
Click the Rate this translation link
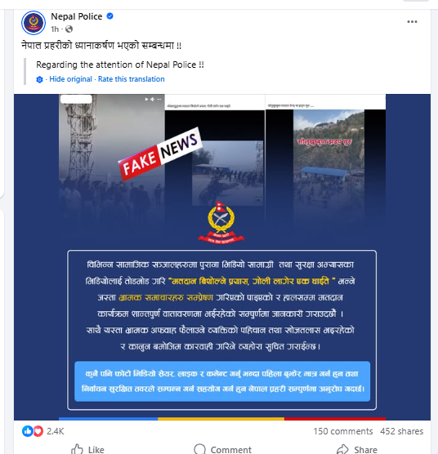132,79
